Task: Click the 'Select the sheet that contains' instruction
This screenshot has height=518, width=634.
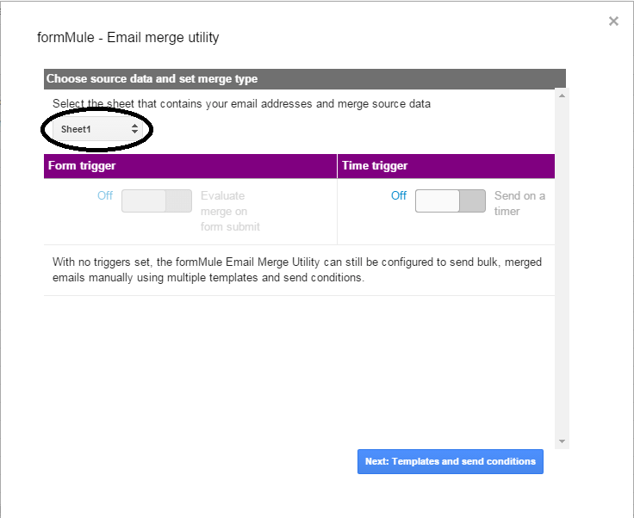Action: [x=241, y=104]
